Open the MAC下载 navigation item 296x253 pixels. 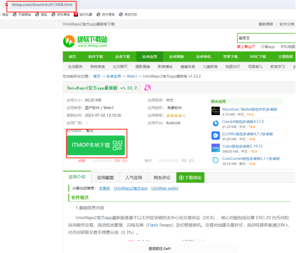[258, 57]
